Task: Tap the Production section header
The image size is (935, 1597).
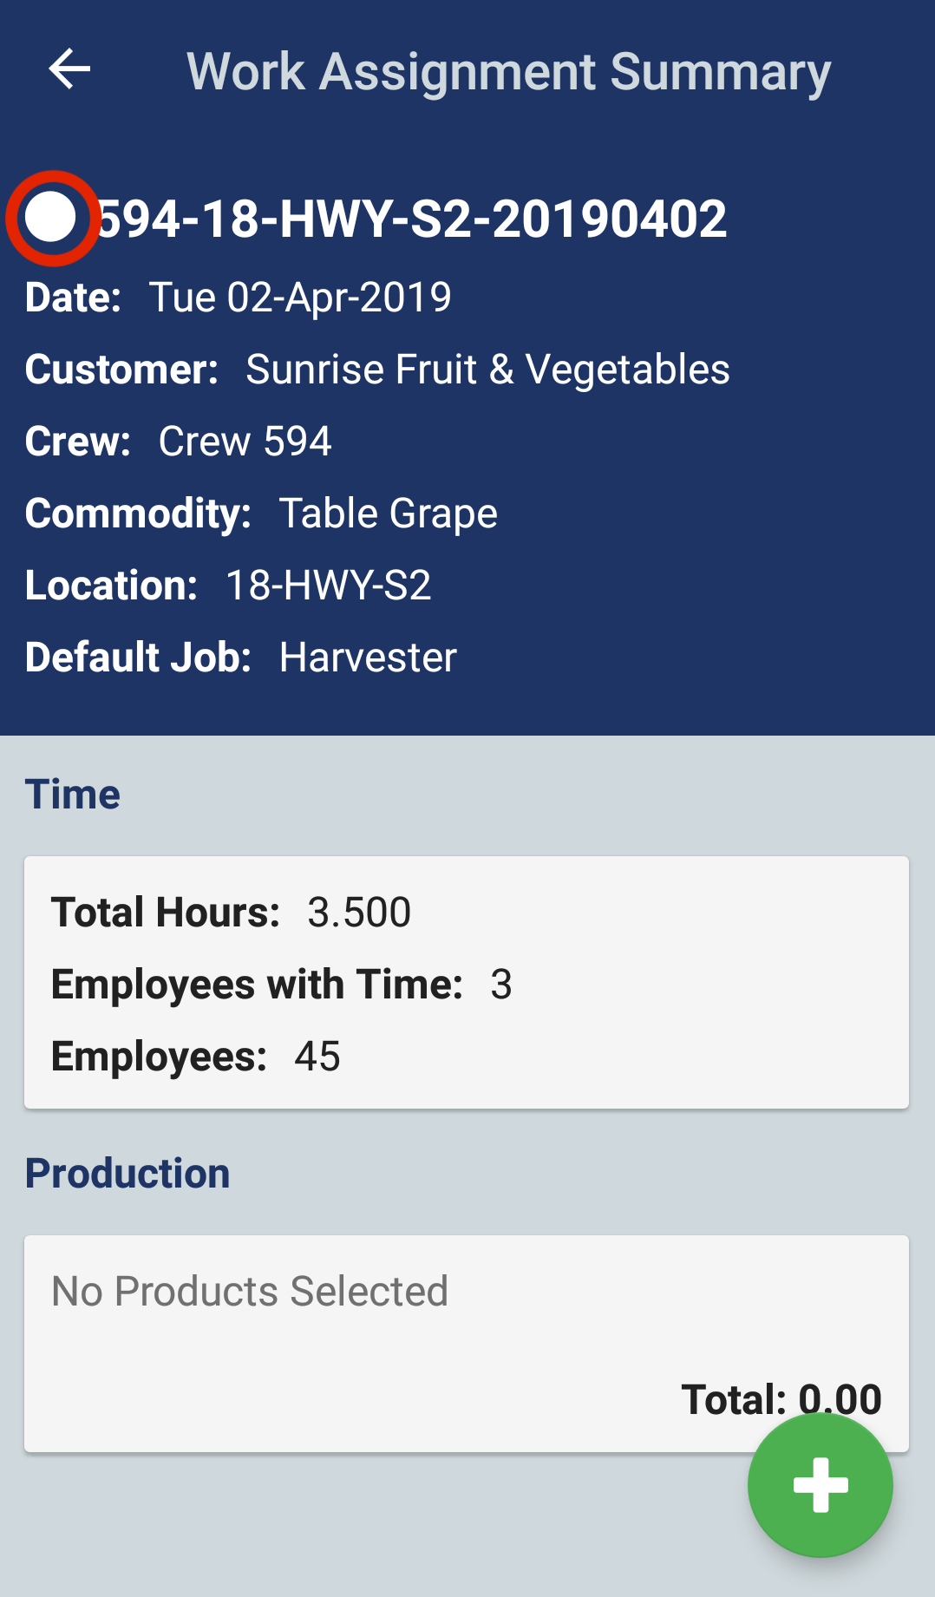Action: click(127, 1174)
